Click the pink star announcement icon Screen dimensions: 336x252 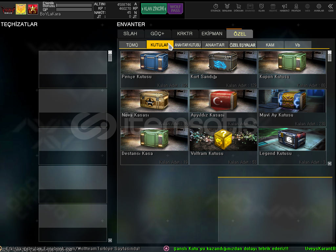(166, 249)
